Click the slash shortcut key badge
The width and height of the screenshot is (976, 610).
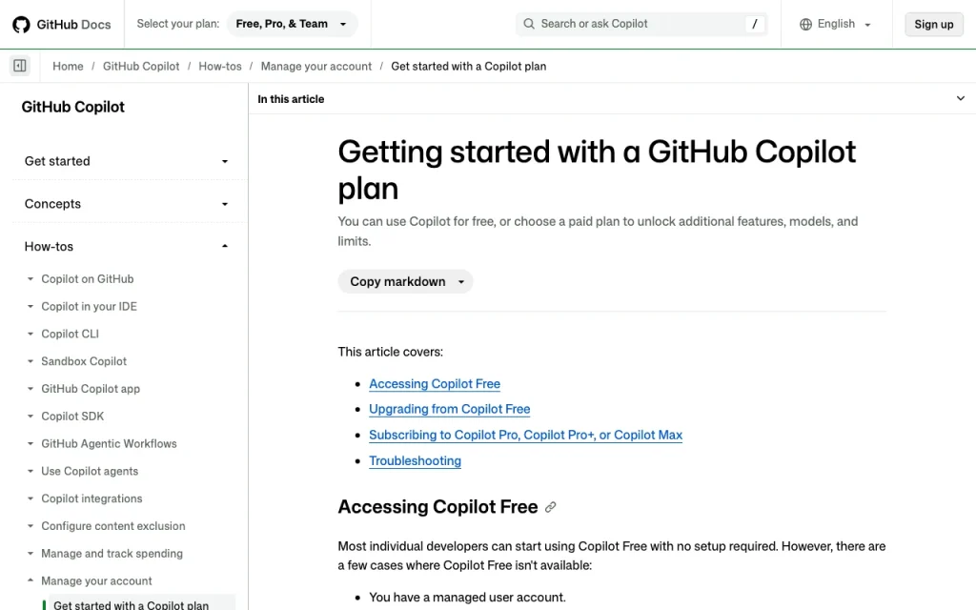pyautogui.click(x=755, y=24)
